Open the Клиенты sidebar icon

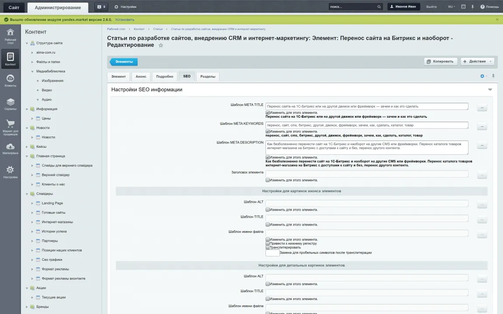[x=10, y=80]
